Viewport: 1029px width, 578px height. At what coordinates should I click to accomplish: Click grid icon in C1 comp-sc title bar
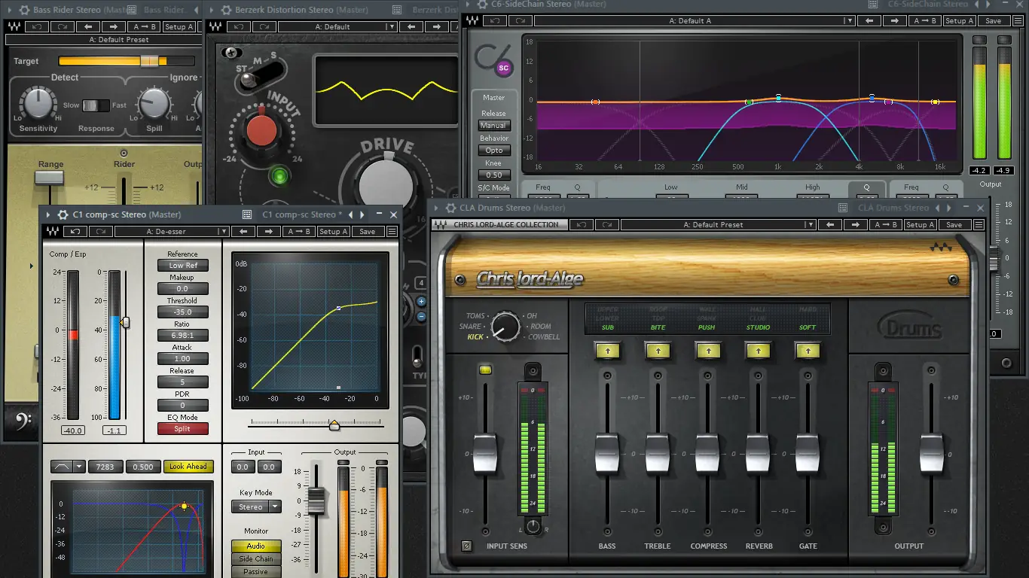(246, 214)
